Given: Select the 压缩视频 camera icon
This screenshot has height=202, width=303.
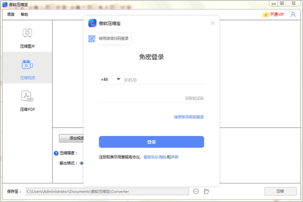Looking at the screenshot, I should [27, 65].
